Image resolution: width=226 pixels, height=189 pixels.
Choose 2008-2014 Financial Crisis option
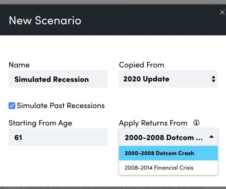coord(168,168)
